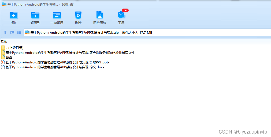The height and width of the screenshot is (137, 271).
Task: Click the red New badge on 工具
Action: pyautogui.click(x=125, y=10)
